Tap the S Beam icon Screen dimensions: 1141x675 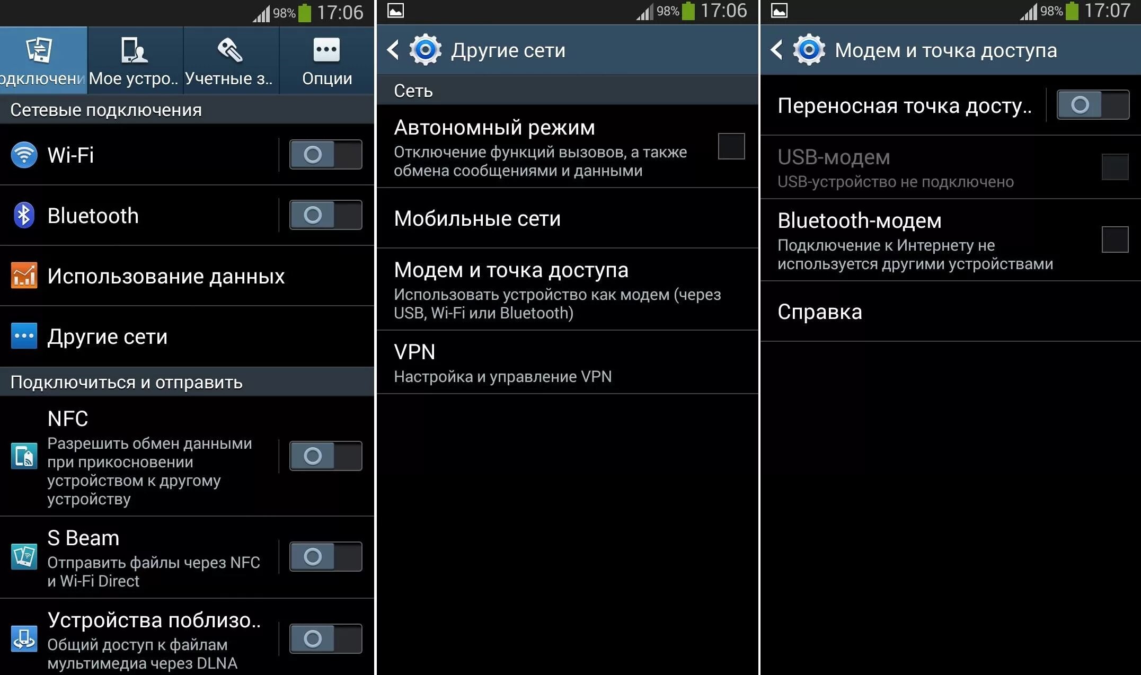pos(24,558)
